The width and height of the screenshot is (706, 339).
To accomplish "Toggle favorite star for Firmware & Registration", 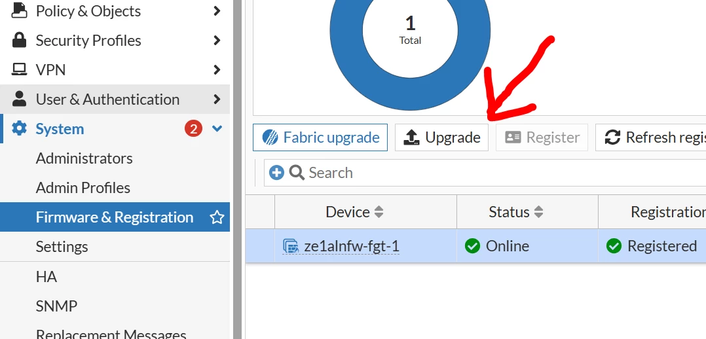I will (217, 217).
